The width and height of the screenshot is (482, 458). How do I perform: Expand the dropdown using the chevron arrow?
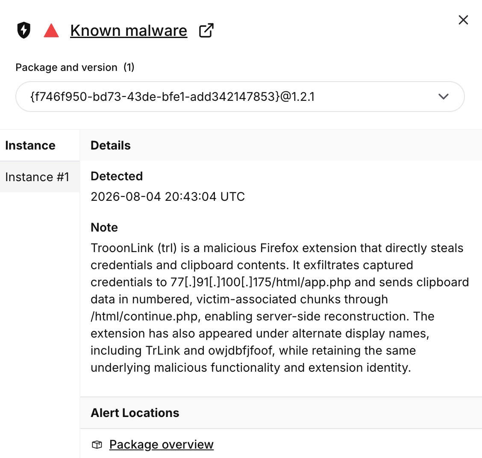443,97
